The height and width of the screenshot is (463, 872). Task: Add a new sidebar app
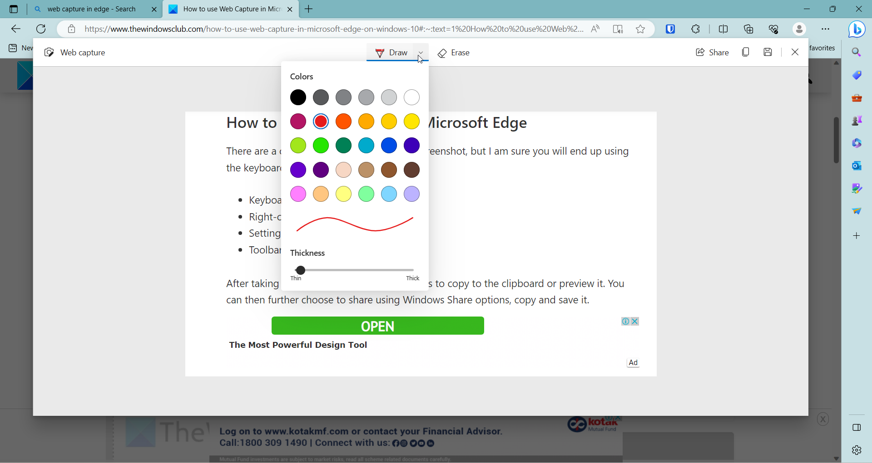point(857,236)
